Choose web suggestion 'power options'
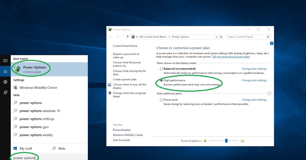This screenshot has width=306, height=160. tap(49, 103)
